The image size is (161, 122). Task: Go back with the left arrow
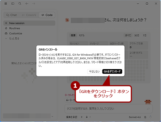point(27,4)
